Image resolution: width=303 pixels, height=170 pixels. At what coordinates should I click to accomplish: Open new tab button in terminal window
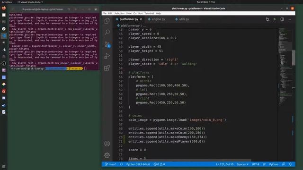(13, 9)
